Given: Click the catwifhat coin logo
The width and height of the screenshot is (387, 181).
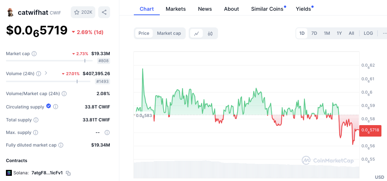Looking at the screenshot, I should (10, 12).
